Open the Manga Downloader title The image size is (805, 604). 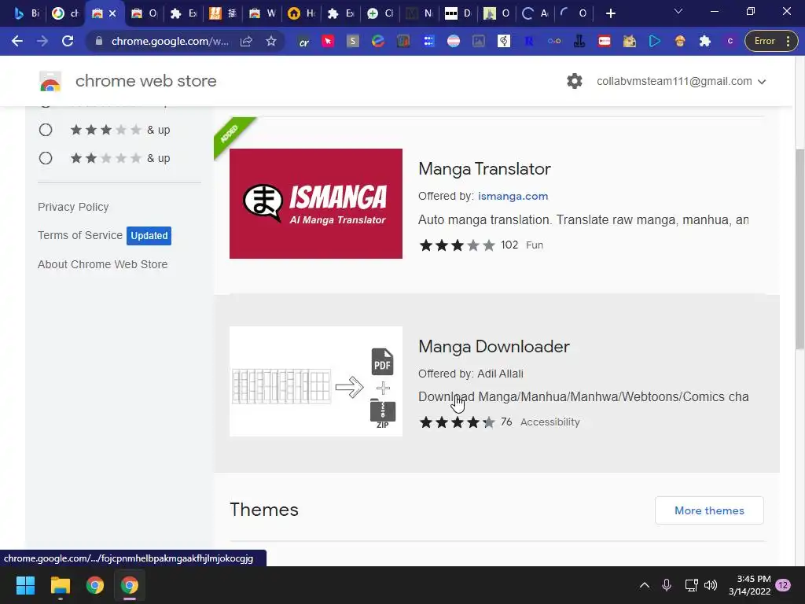coord(494,347)
